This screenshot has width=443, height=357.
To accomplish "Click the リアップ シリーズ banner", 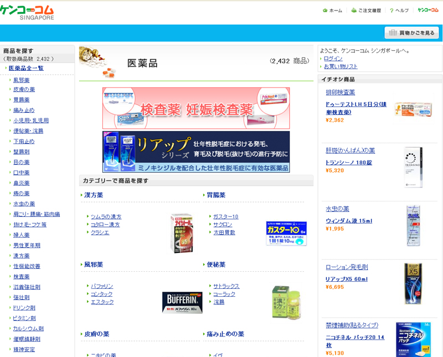I will (x=196, y=152).
